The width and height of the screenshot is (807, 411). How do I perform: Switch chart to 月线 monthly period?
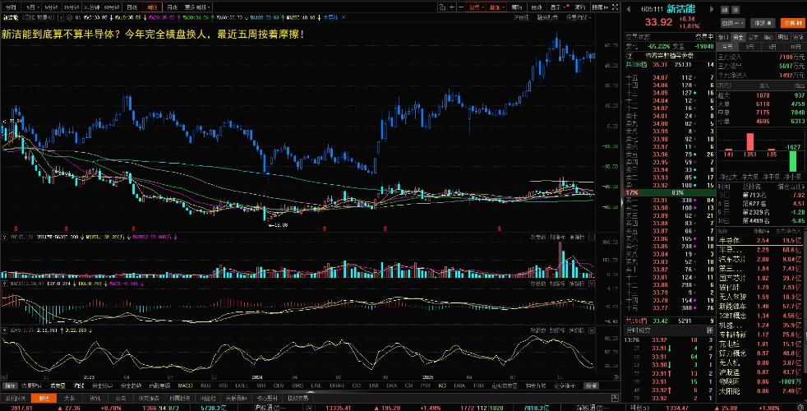[172, 7]
